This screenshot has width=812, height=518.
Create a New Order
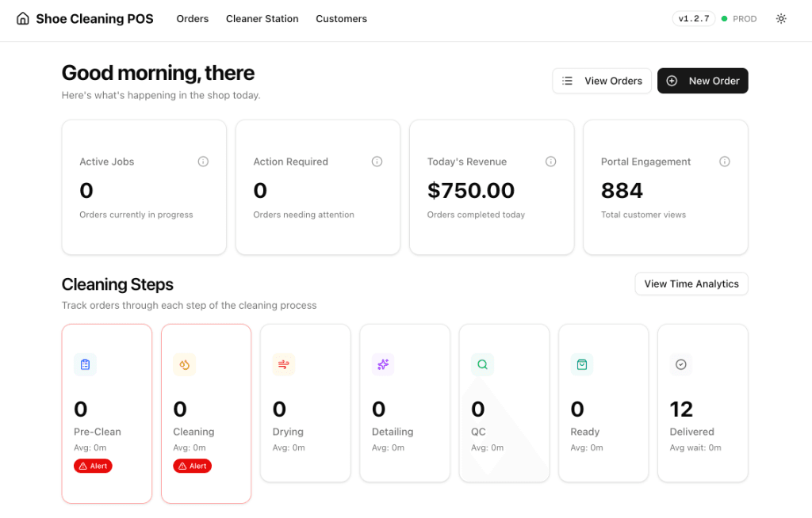[703, 80]
